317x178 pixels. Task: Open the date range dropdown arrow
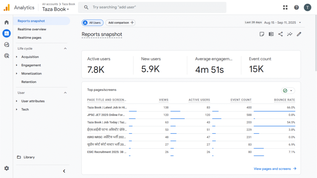coord(300,23)
